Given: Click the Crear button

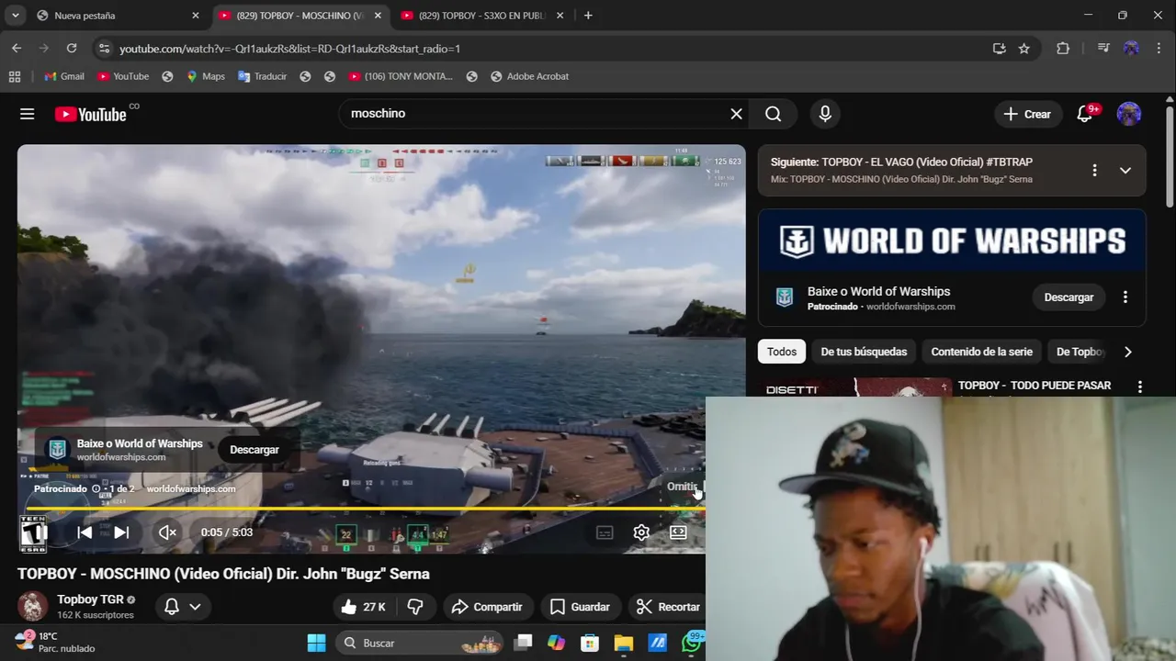Looking at the screenshot, I should pyautogui.click(x=1027, y=114).
